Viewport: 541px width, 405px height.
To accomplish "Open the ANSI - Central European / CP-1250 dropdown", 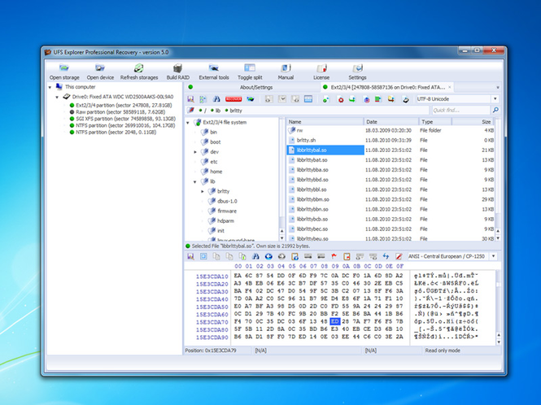I will (494, 256).
